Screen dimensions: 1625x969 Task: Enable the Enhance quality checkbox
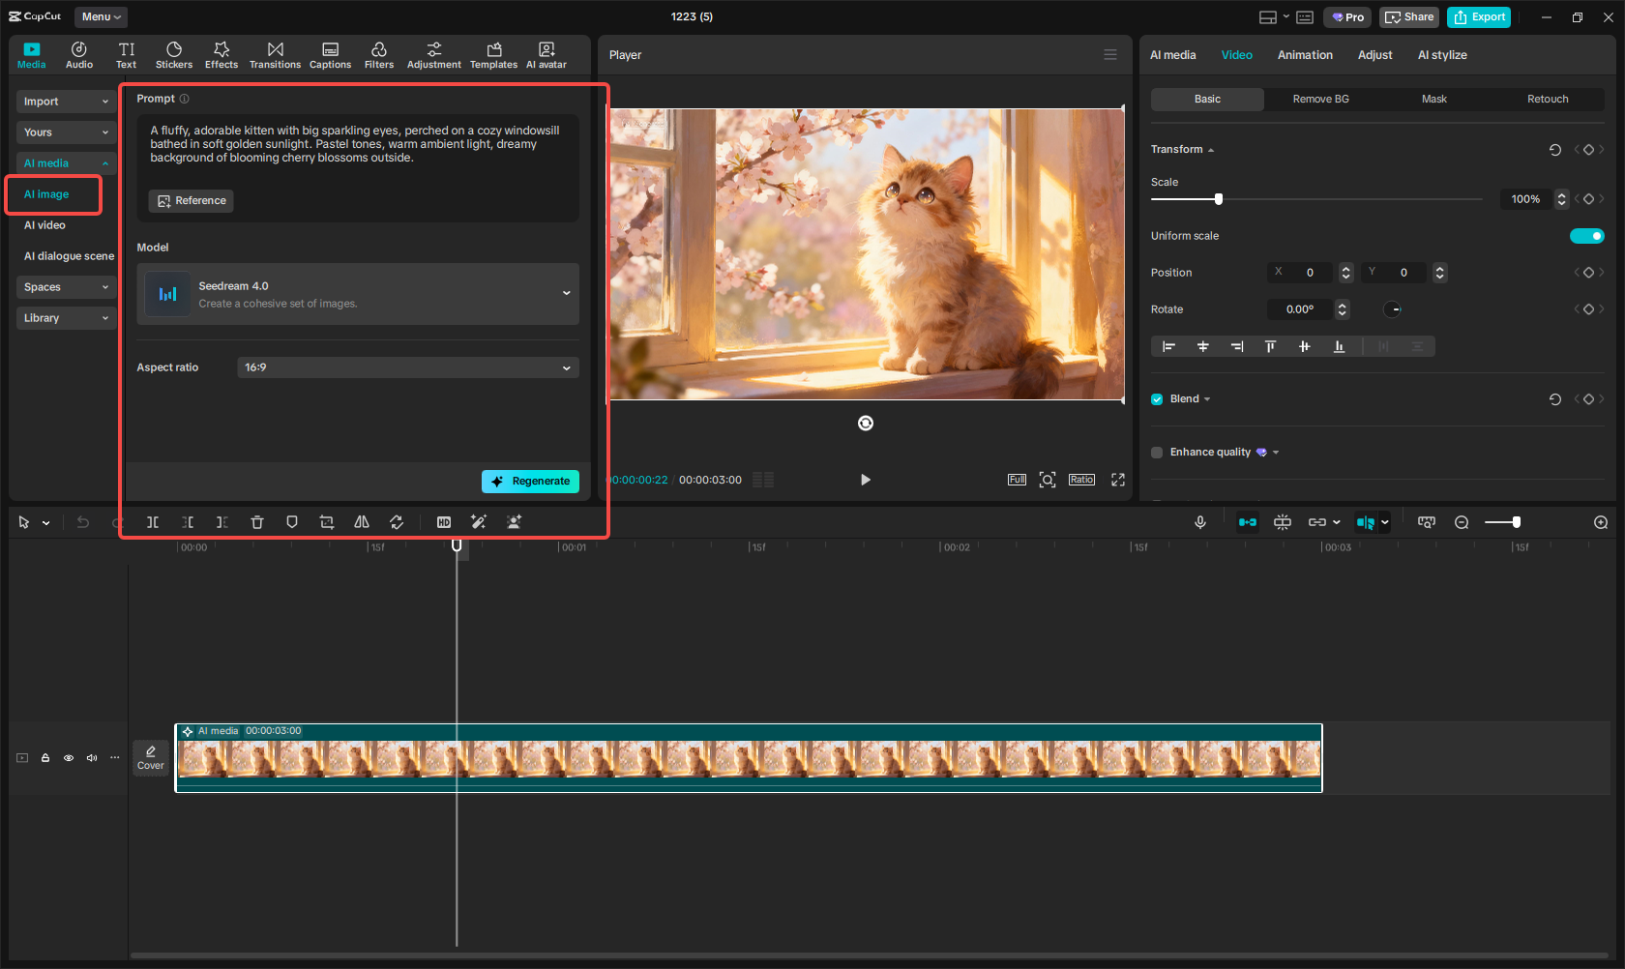(1157, 453)
